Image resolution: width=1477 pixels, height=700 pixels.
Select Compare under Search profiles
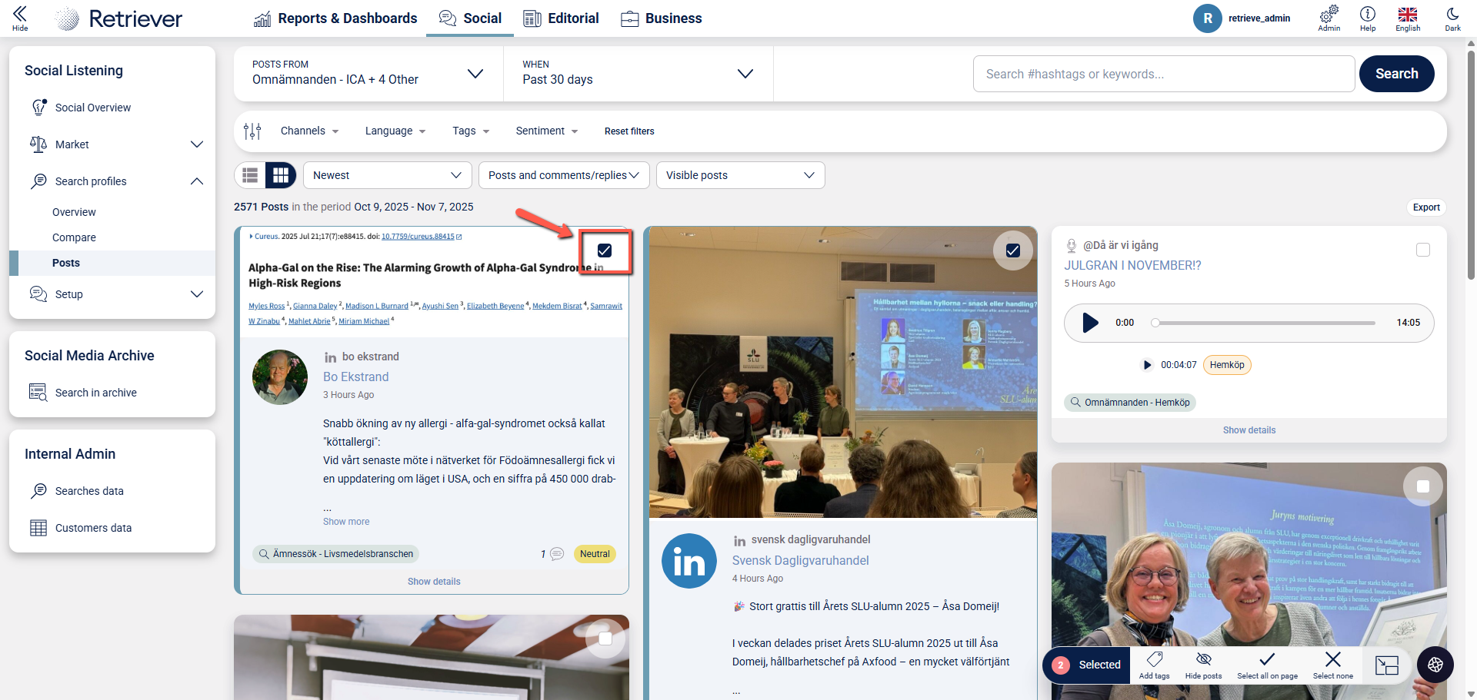coord(74,237)
